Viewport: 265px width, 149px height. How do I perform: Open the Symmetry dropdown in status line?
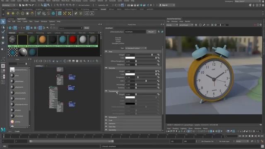[x=103, y=5]
